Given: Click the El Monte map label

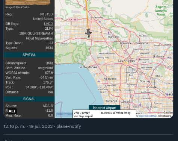Looking at the screenshot, I should point(158,57).
